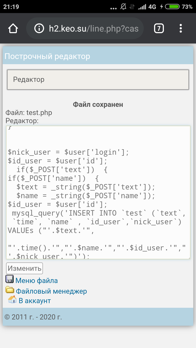196x348 pixels.
Task: Open the site info icon in address bar
Action: [x=40, y=28]
